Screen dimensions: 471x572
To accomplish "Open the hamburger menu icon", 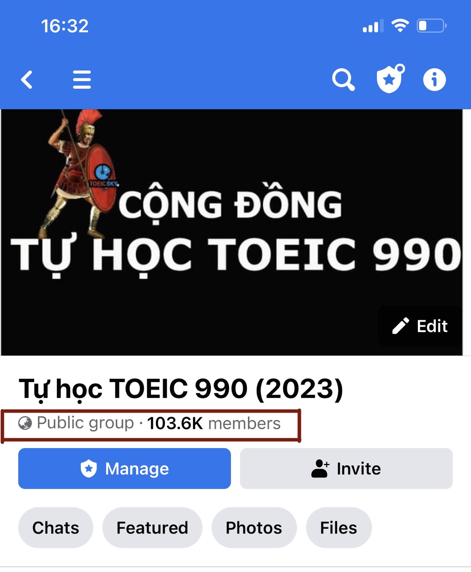I will click(82, 79).
